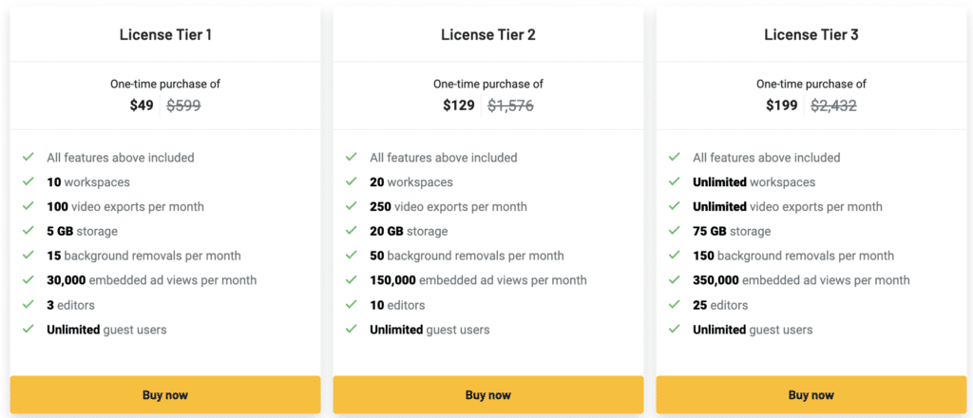The image size is (973, 418).
Task: Click checkmark next to Tier 2 '20 workspaces'
Action: [352, 181]
